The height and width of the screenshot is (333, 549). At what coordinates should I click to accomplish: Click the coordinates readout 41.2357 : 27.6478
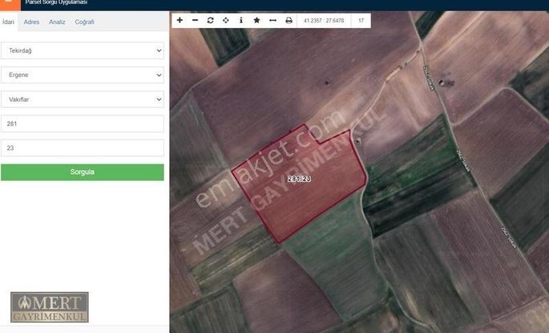[x=324, y=21]
